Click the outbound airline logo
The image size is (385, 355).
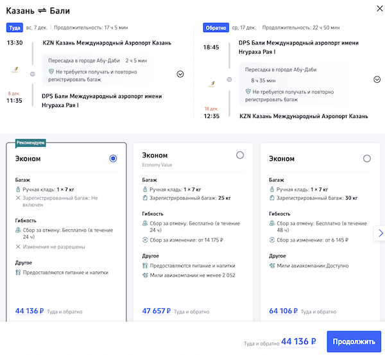coord(15,69)
